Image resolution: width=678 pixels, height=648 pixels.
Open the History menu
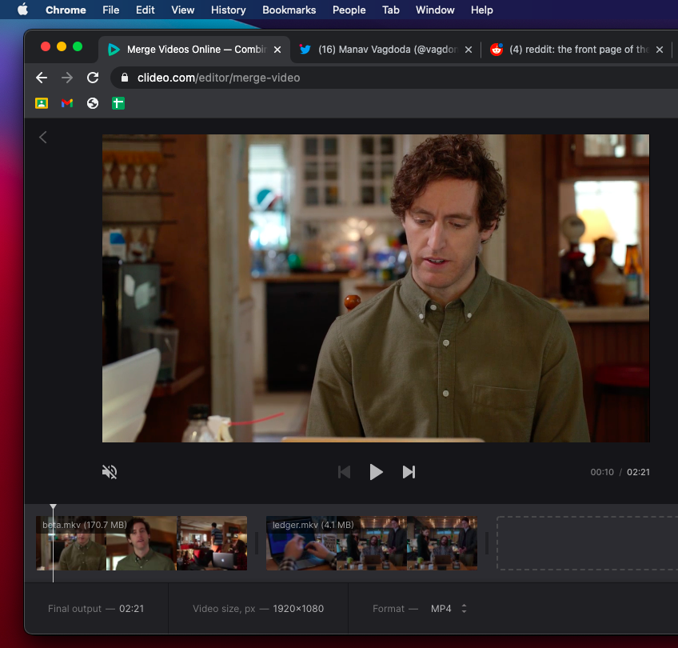click(x=229, y=10)
